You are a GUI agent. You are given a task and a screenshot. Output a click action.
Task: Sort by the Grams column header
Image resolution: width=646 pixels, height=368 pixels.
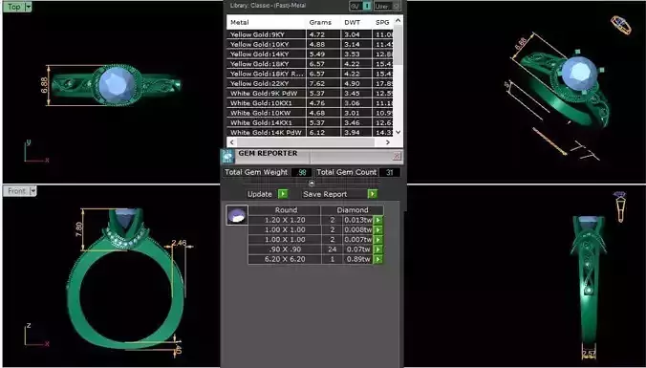[x=323, y=22]
